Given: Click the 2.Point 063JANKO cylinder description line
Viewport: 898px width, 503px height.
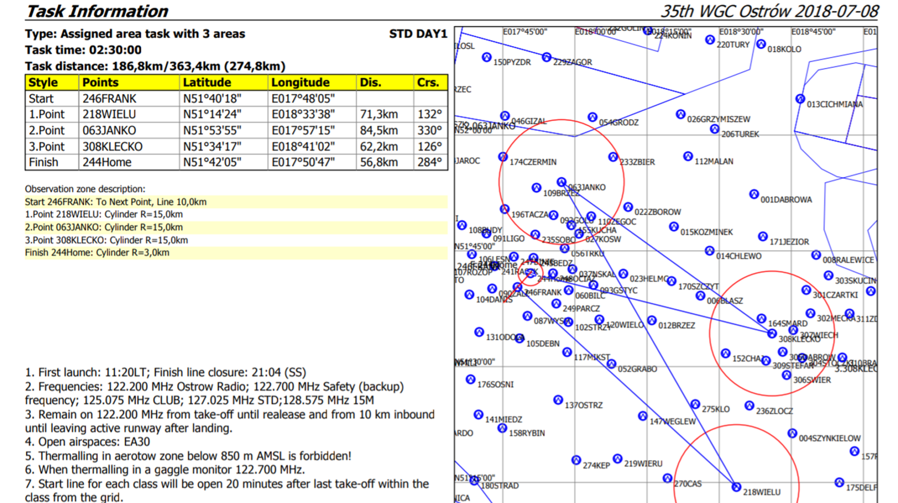Looking at the screenshot, I should pyautogui.click(x=104, y=227).
